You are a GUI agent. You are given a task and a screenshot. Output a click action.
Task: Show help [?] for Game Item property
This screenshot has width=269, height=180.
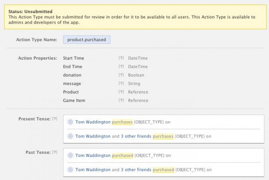(121, 100)
